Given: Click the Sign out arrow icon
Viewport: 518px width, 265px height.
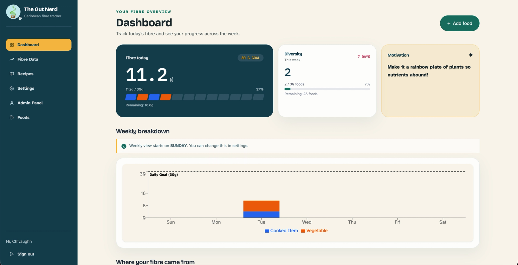Looking at the screenshot, I should point(12,254).
